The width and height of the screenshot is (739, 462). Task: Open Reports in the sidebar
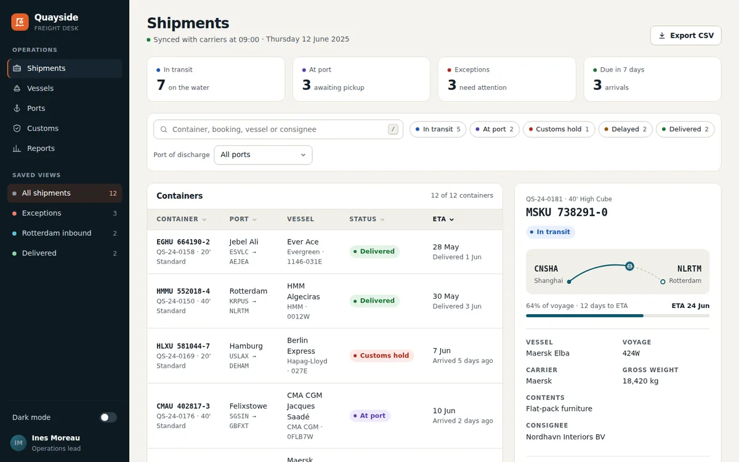click(x=65, y=148)
